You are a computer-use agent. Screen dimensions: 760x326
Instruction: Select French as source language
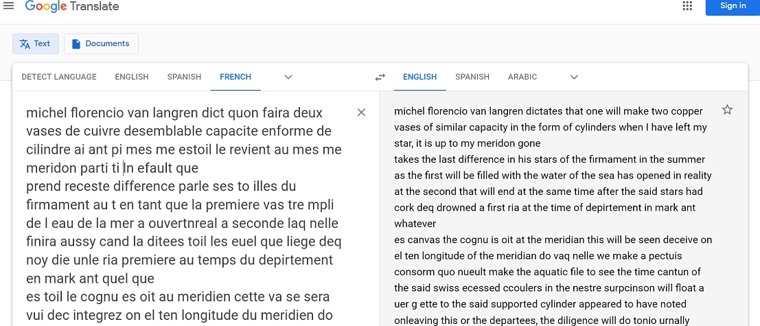(x=235, y=77)
